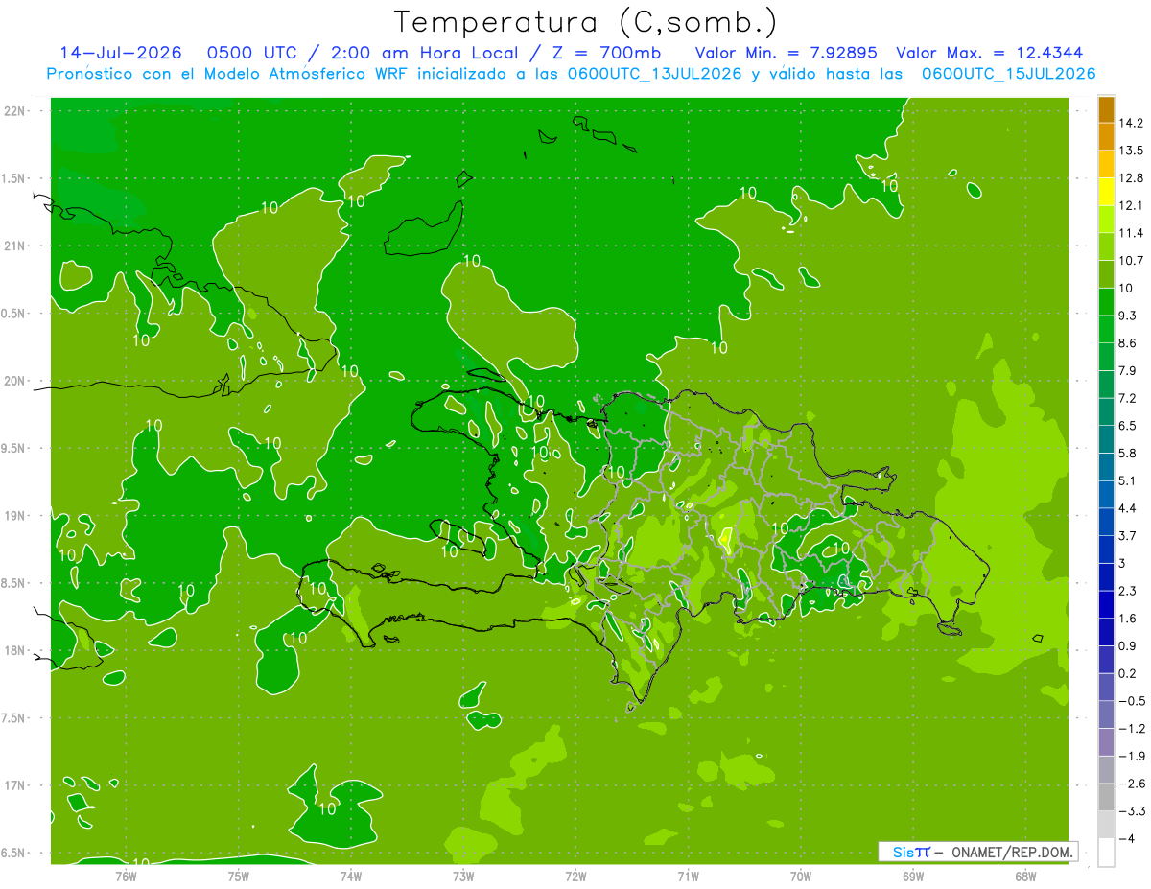This screenshot has width=1151, height=889.
Task: Pick the topmost dark orange swatch above 14.2
Action: click(1106, 109)
